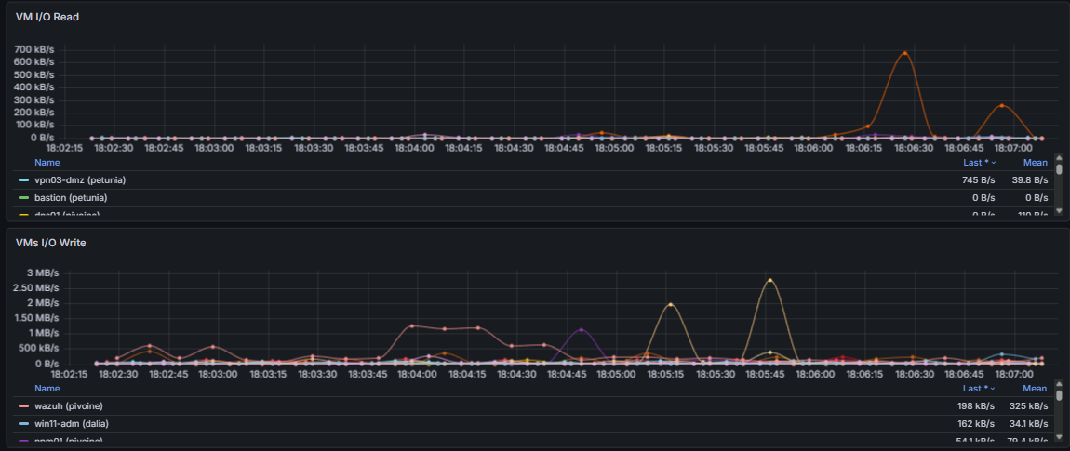The height and width of the screenshot is (451, 1070).
Task: Click 18:02:15 time label in VM I/O Read
Action: pos(65,147)
